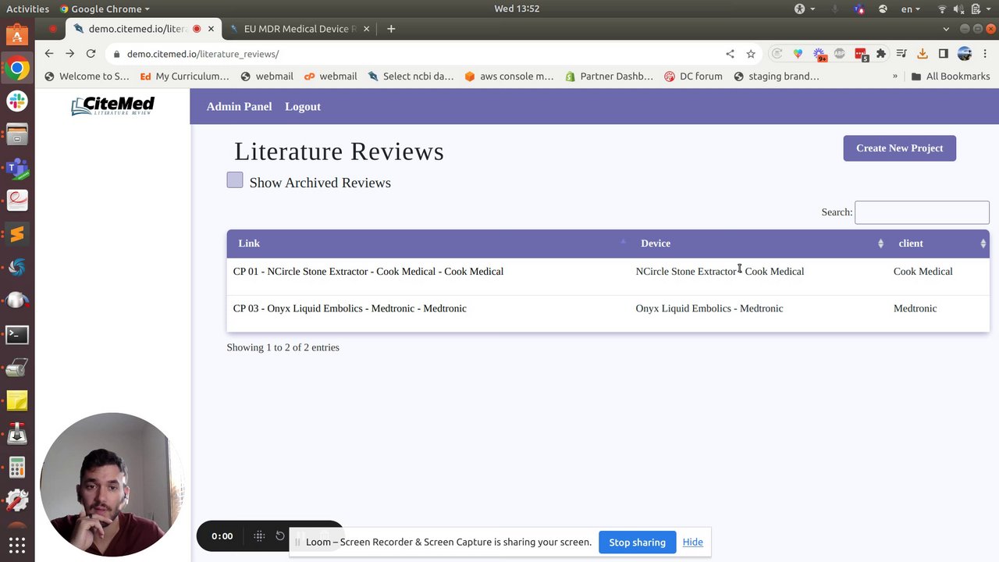The image size is (999, 562).
Task: Open the en keyboard language dropdown
Action: click(x=911, y=9)
